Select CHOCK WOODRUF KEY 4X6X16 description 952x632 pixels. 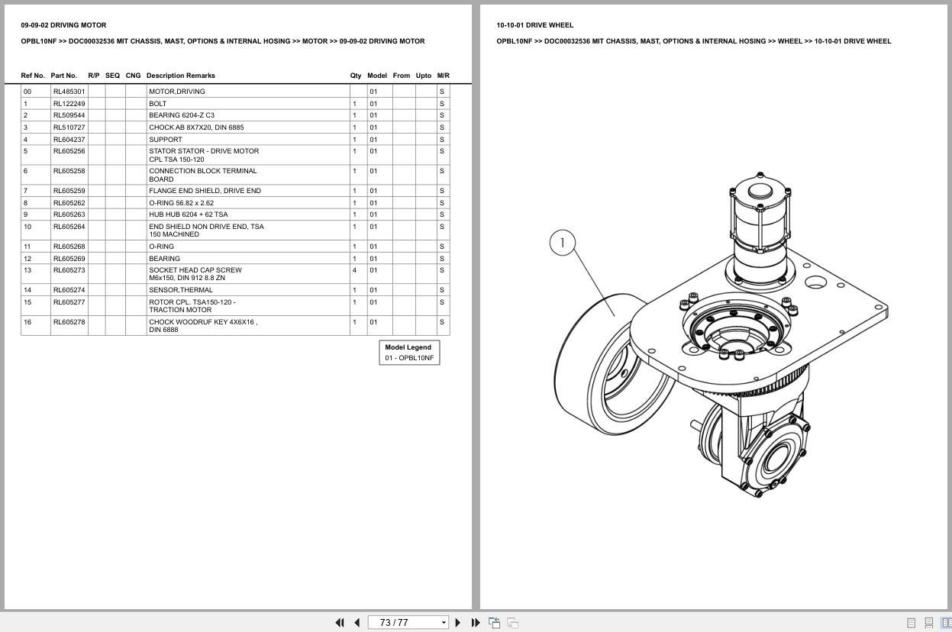coord(203,326)
